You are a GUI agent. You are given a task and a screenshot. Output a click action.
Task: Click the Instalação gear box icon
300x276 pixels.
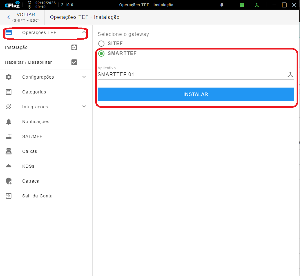[x=74, y=47]
